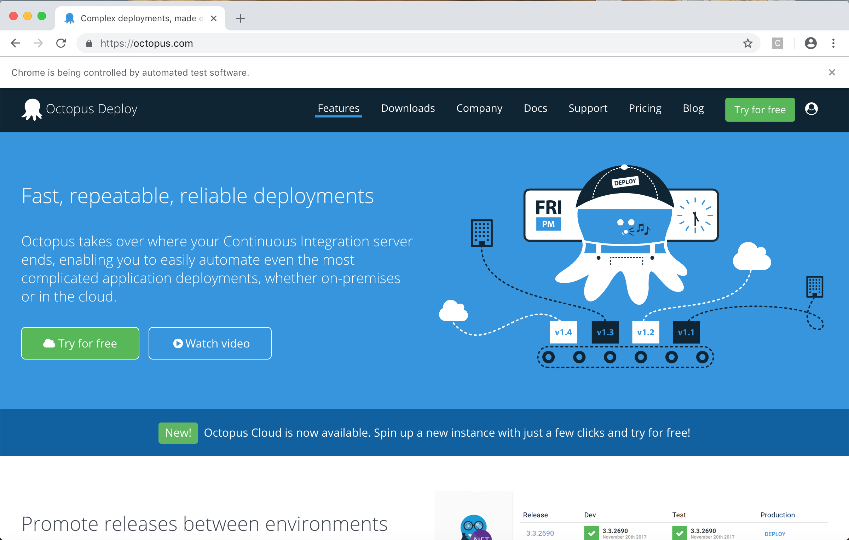The height and width of the screenshot is (540, 849).
Task: Reload the page with the refresh icon
Action: (x=61, y=43)
